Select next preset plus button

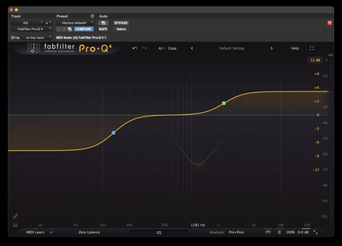(x=64, y=29)
